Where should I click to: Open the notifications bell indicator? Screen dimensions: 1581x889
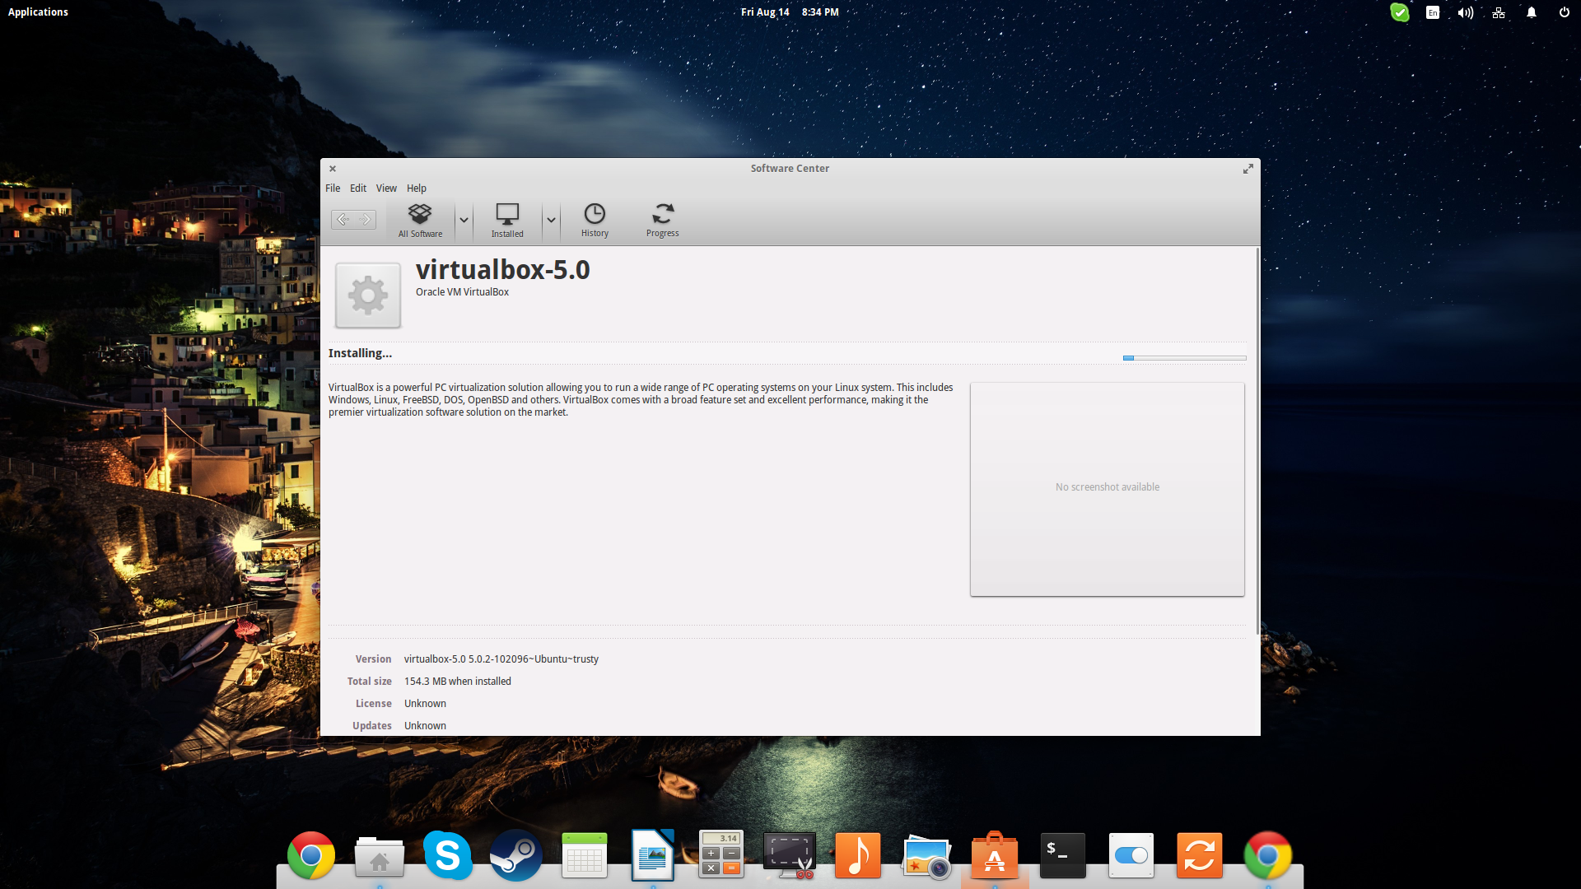(1532, 12)
